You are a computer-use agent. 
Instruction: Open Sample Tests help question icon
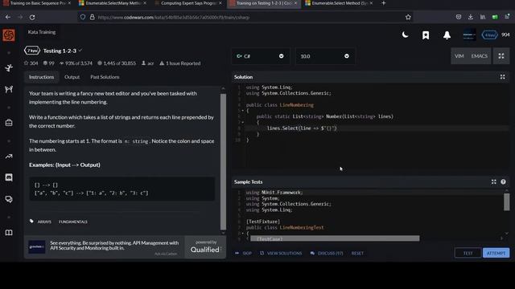[503, 182]
